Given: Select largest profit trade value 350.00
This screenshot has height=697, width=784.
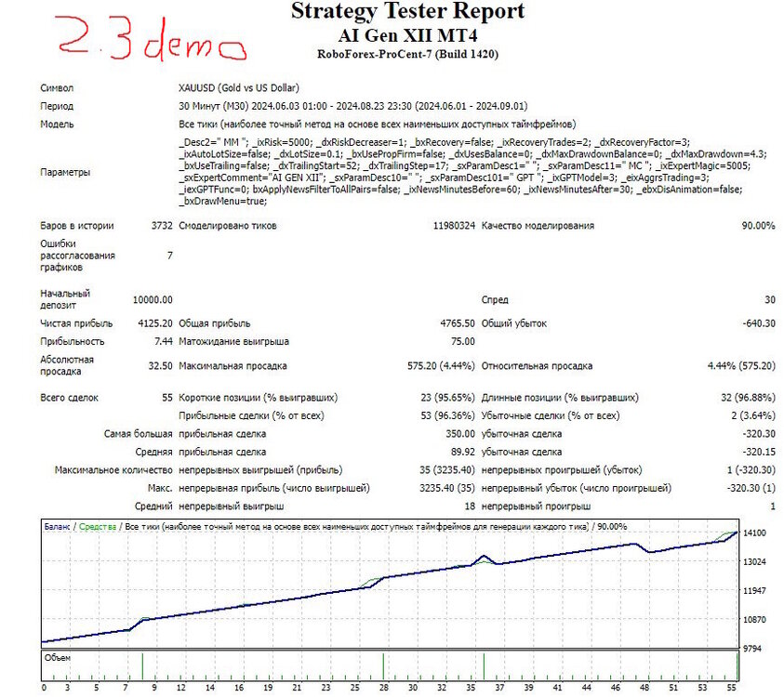Looking at the screenshot, I should pyautogui.click(x=460, y=434).
